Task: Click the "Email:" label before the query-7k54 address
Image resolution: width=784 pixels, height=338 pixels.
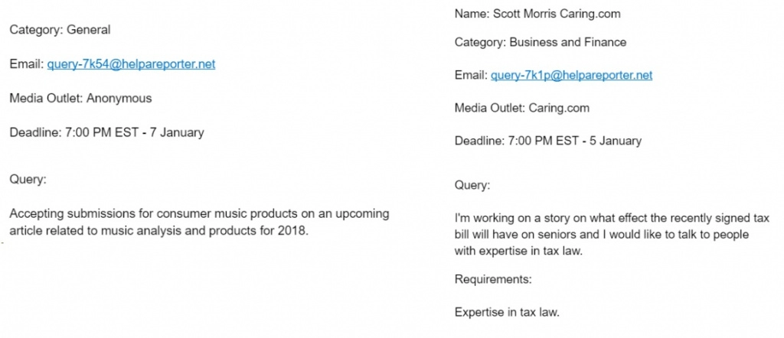Action: [27, 64]
